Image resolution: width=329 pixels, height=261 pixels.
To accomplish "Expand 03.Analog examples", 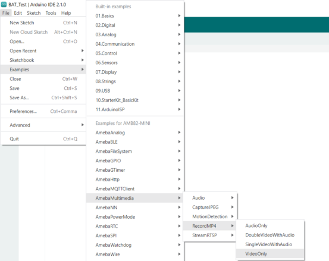I will 135,34.
